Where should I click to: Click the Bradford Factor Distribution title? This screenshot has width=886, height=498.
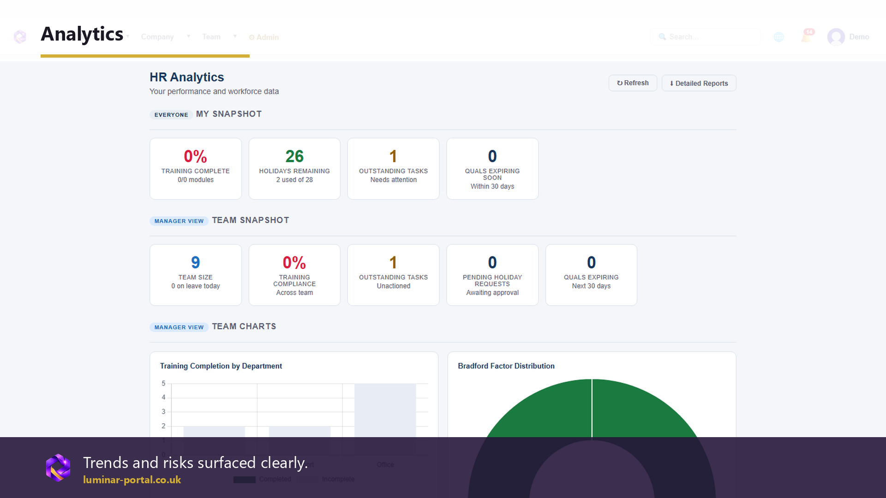(x=506, y=366)
